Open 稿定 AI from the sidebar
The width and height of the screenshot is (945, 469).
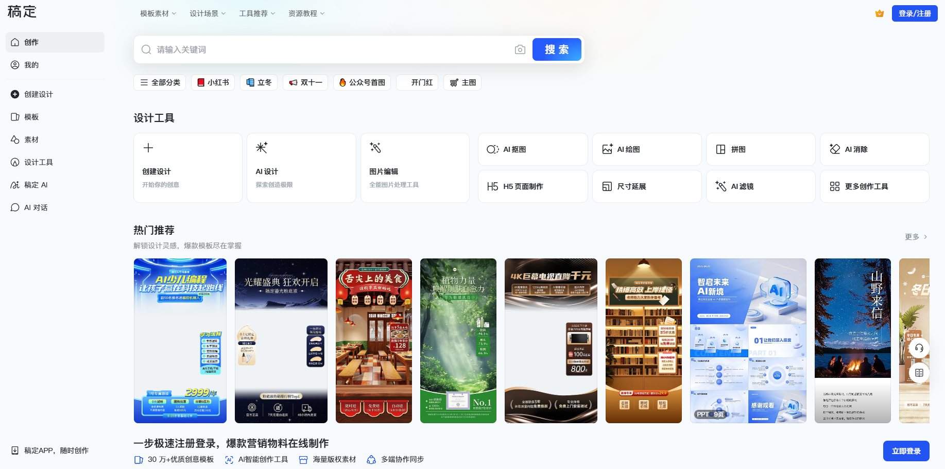pyautogui.click(x=36, y=185)
